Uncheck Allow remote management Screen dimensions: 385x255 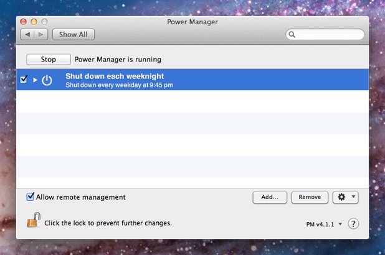tap(30, 197)
